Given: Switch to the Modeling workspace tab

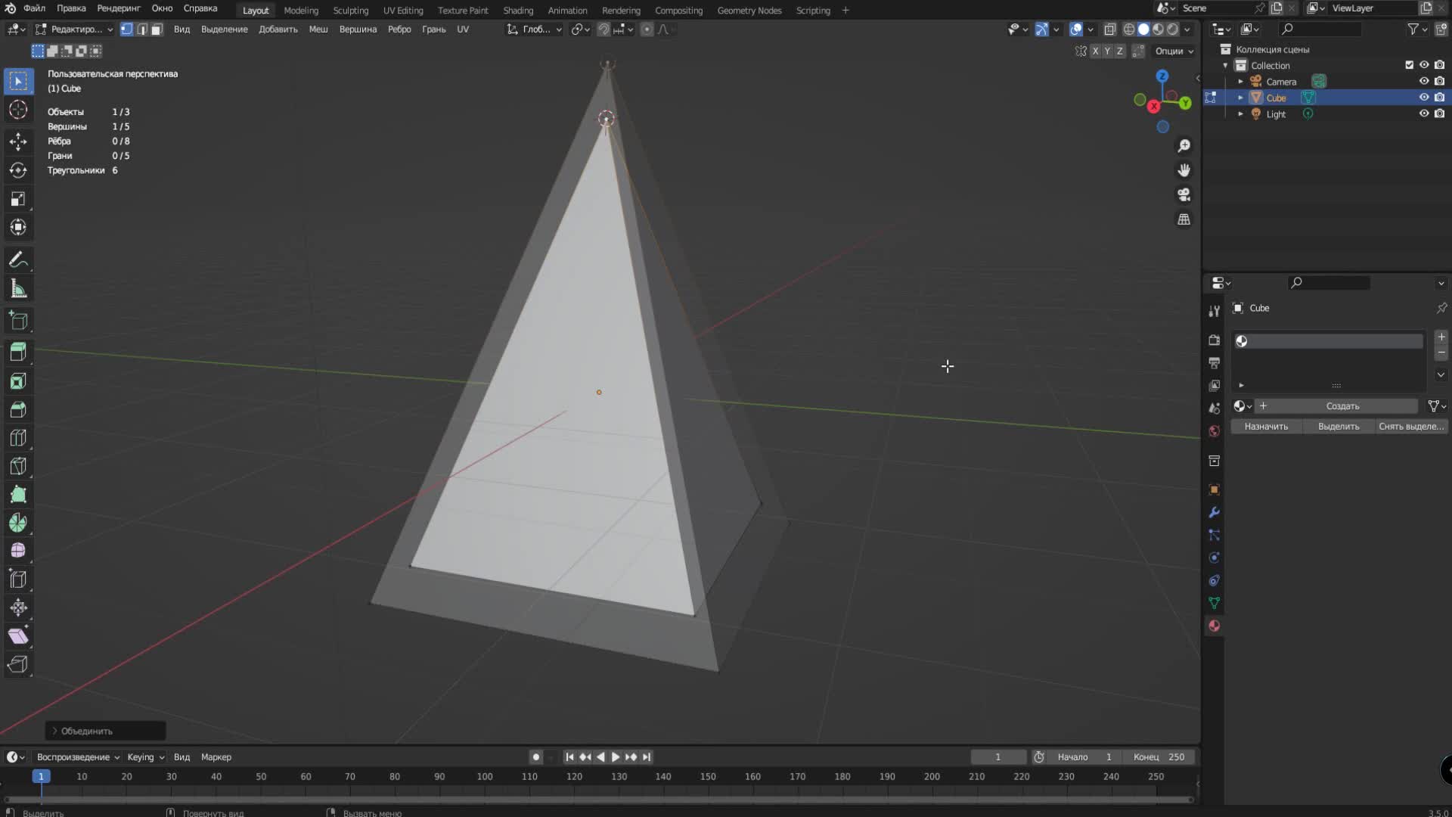Looking at the screenshot, I should tap(301, 11).
